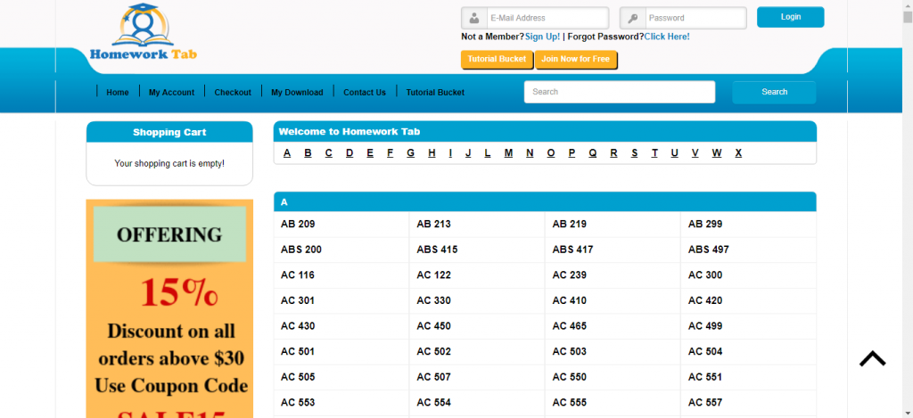Open the AC 239 course

(x=570, y=275)
